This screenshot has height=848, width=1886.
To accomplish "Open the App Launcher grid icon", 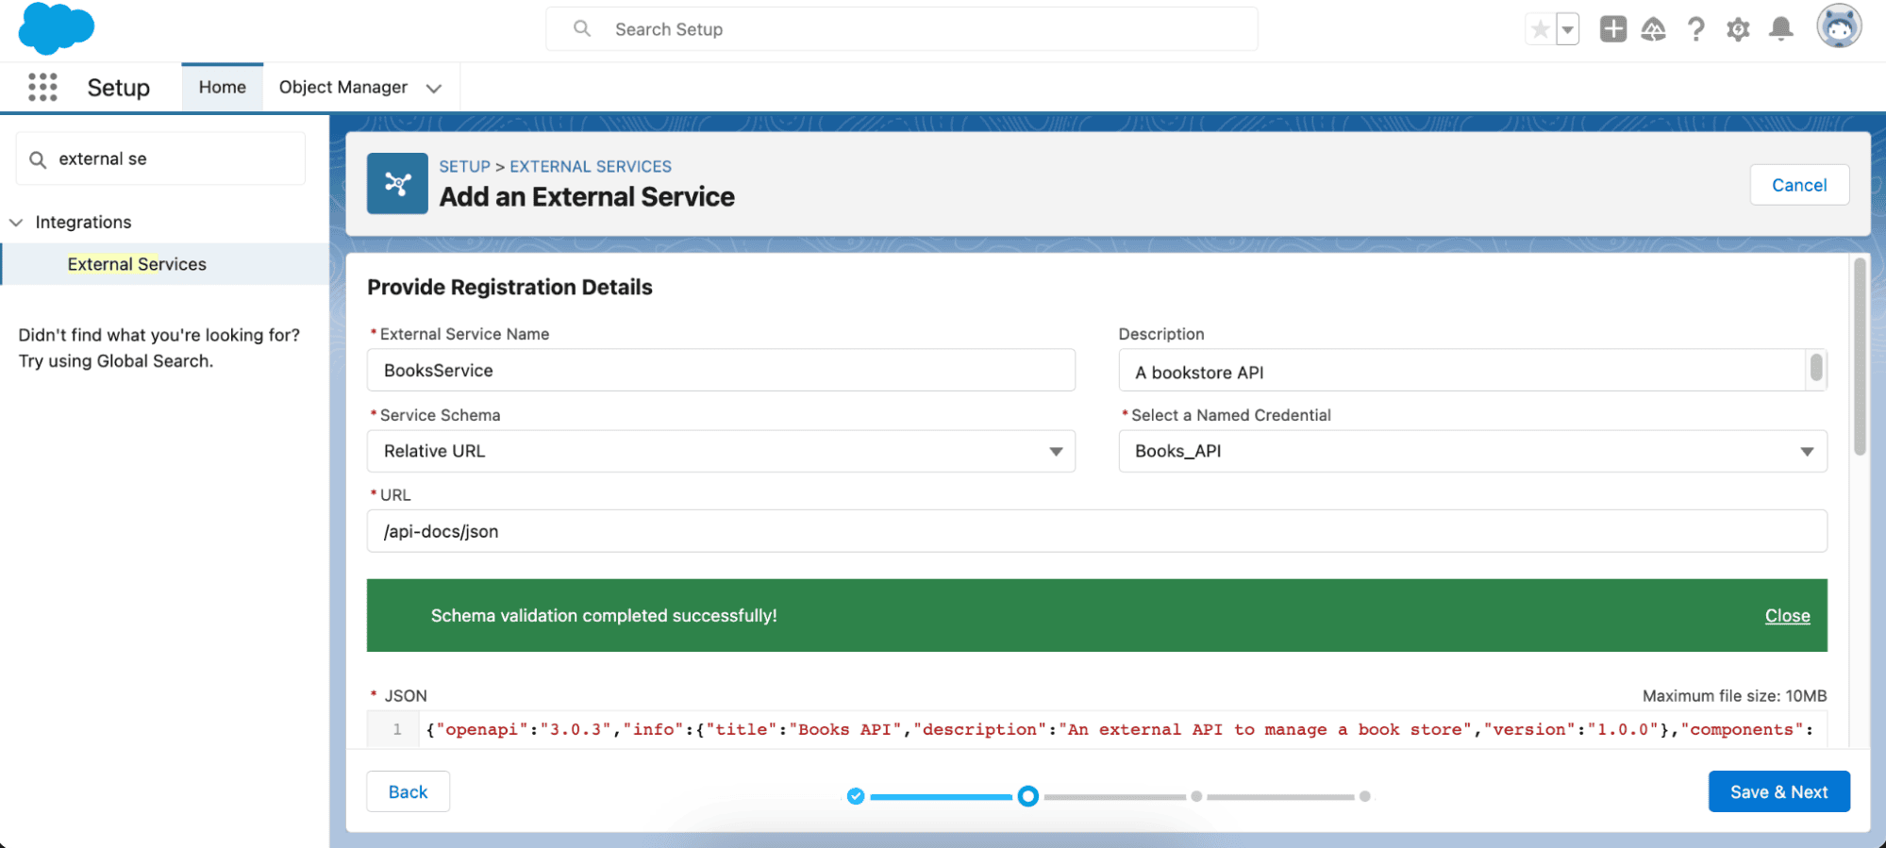I will click(x=42, y=87).
